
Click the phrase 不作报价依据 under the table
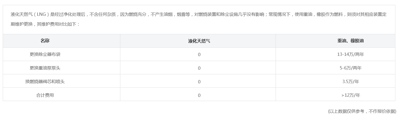click(382, 111)
